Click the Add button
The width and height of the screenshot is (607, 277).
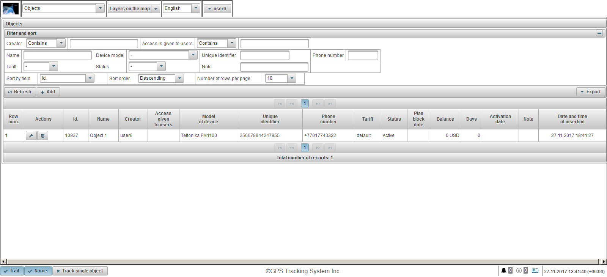(x=48, y=92)
